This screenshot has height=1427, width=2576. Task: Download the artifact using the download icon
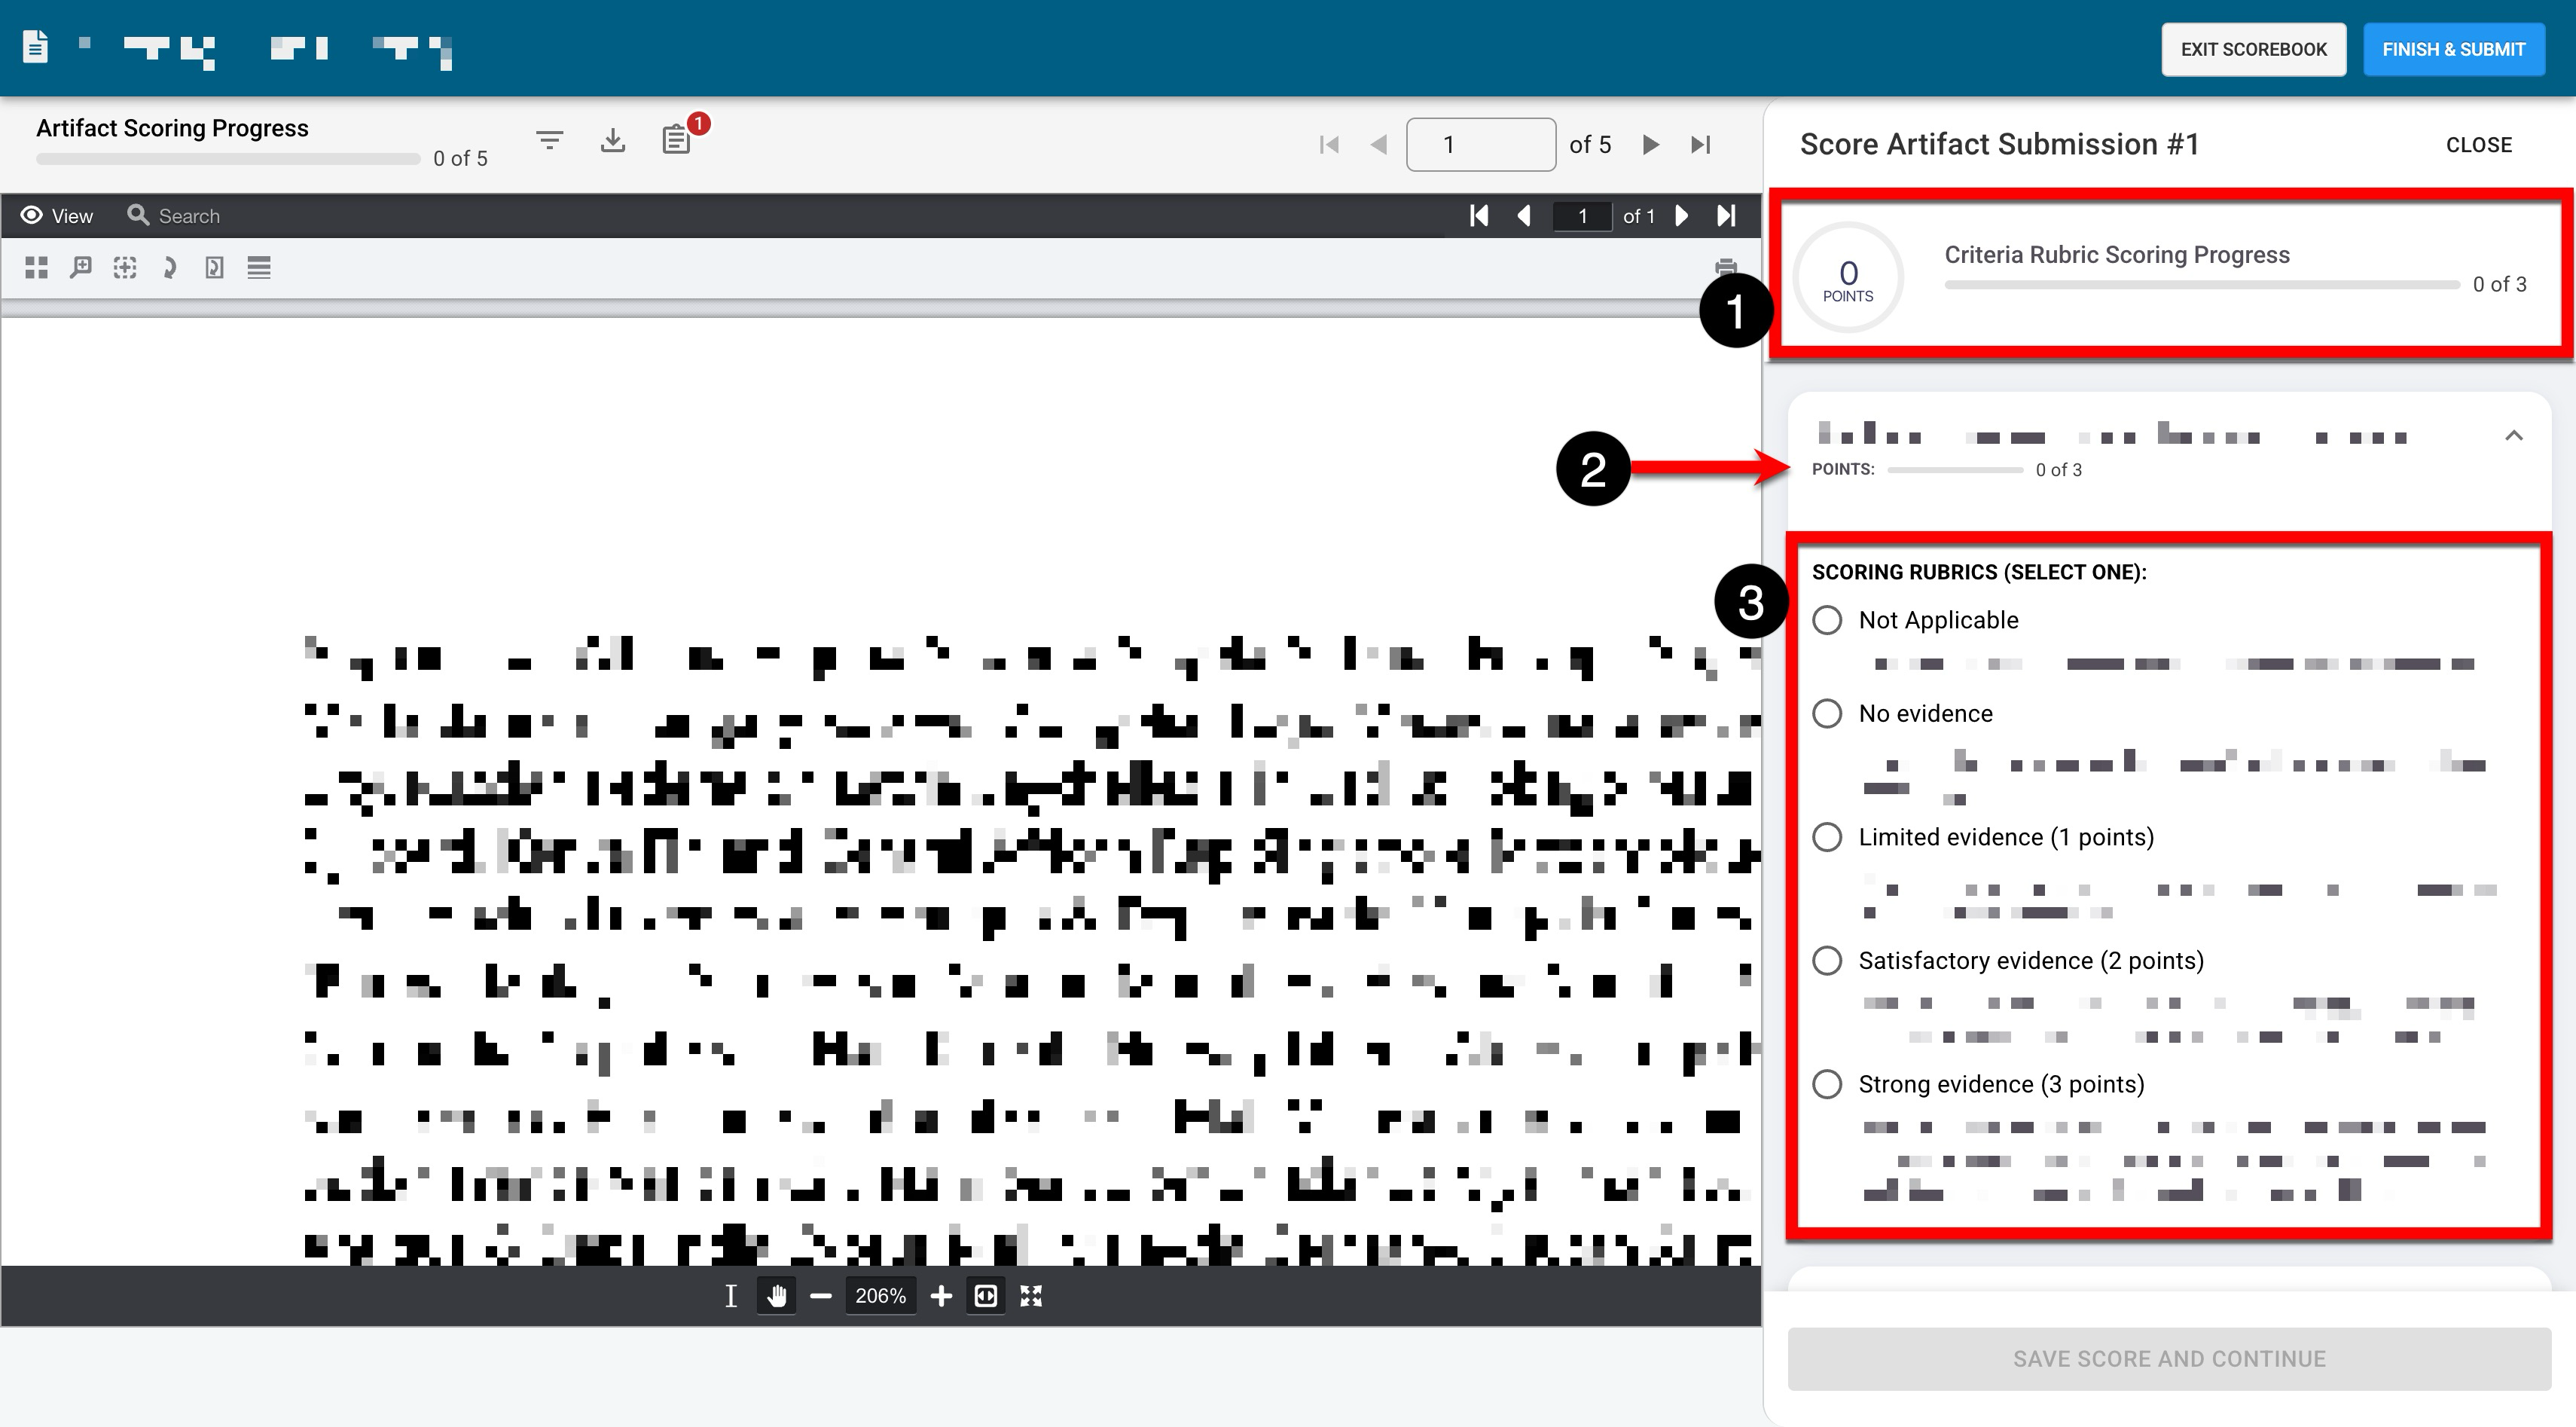click(613, 141)
